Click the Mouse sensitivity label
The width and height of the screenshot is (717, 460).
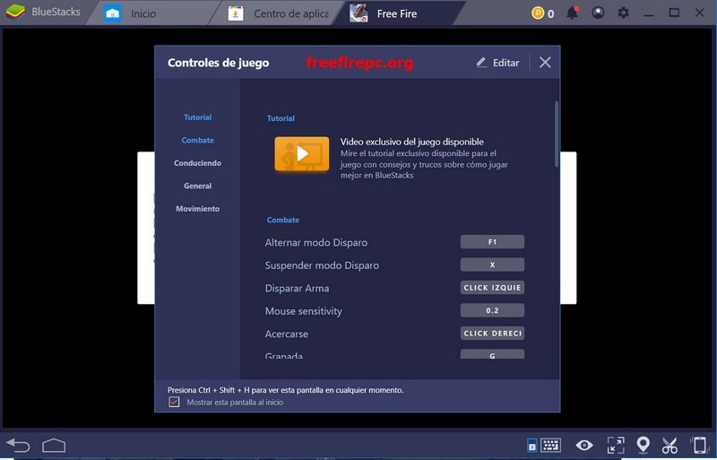click(303, 311)
